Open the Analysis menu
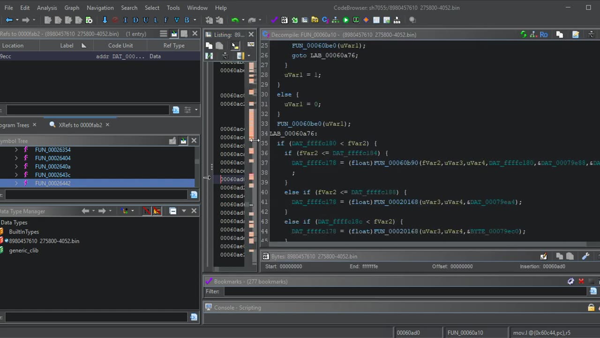The height and width of the screenshot is (338, 600). click(47, 8)
